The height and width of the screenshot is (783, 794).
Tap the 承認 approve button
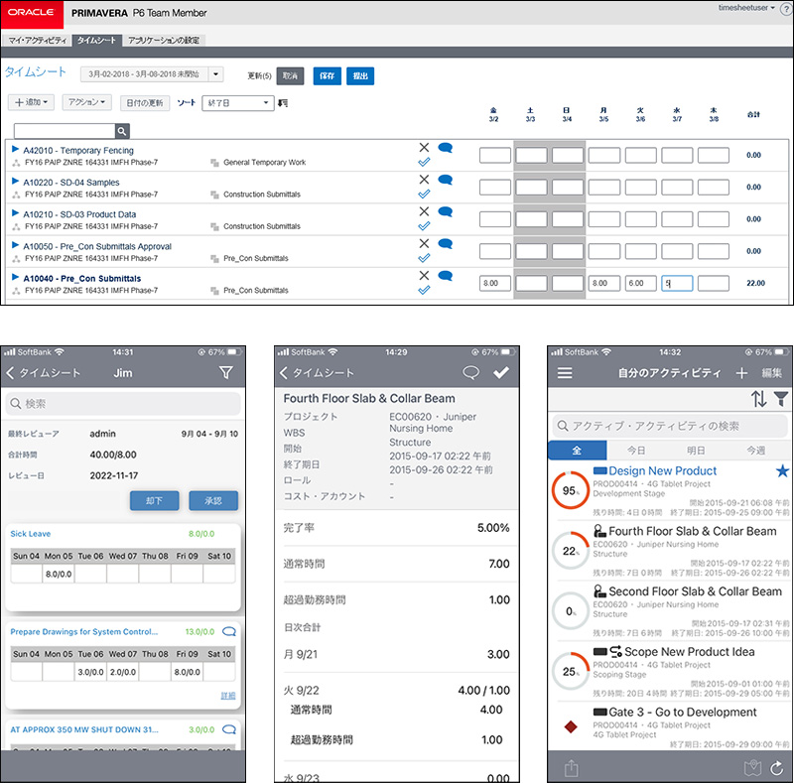click(x=213, y=500)
